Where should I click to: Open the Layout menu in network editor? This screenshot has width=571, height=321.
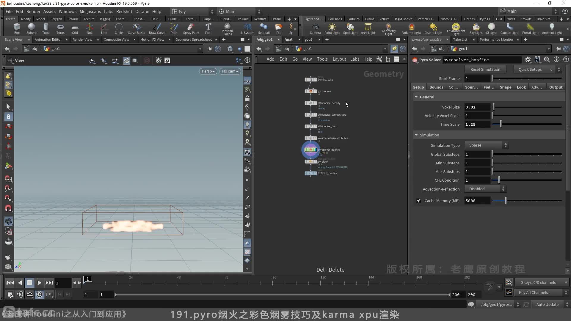click(339, 59)
